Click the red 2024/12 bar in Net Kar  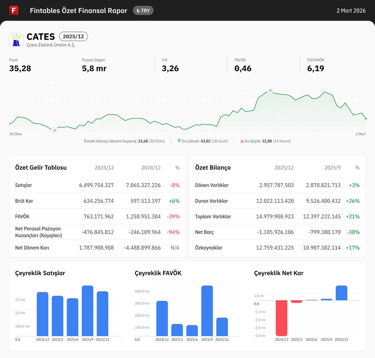coord(282,318)
